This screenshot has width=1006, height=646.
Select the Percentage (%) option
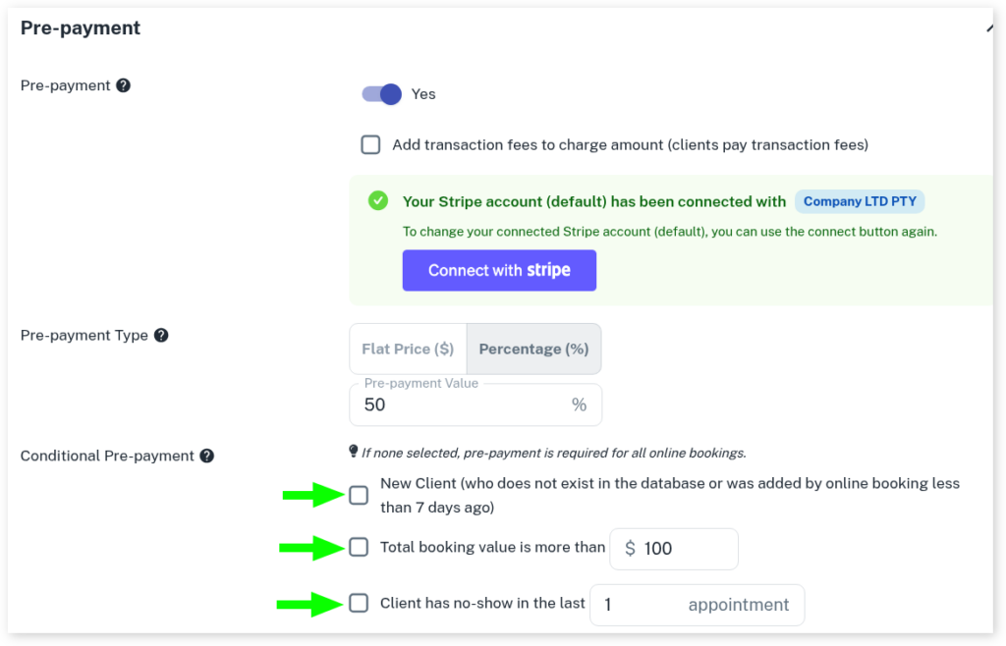(x=533, y=349)
